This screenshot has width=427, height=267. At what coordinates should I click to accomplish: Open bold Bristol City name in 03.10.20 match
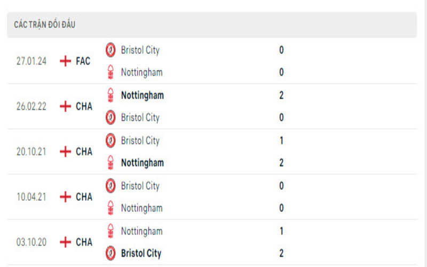pos(141,253)
